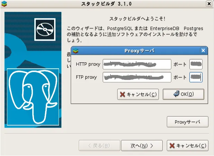Focus the FTP proxy ポート field
This screenshot has height=156, width=214.
click(196, 77)
